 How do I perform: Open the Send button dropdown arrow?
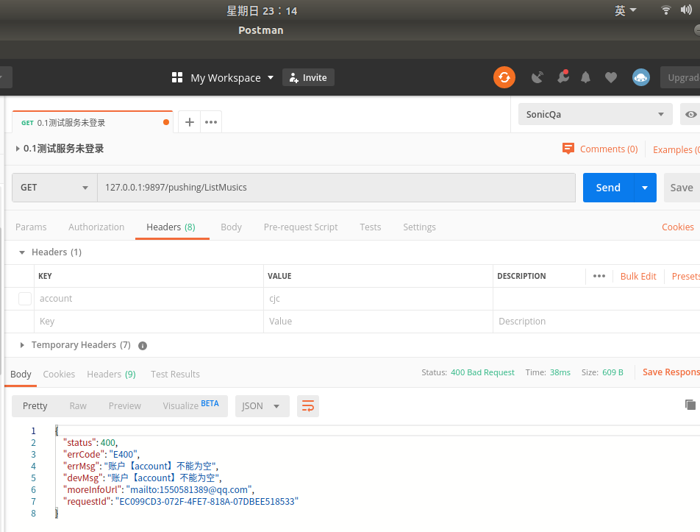(645, 188)
